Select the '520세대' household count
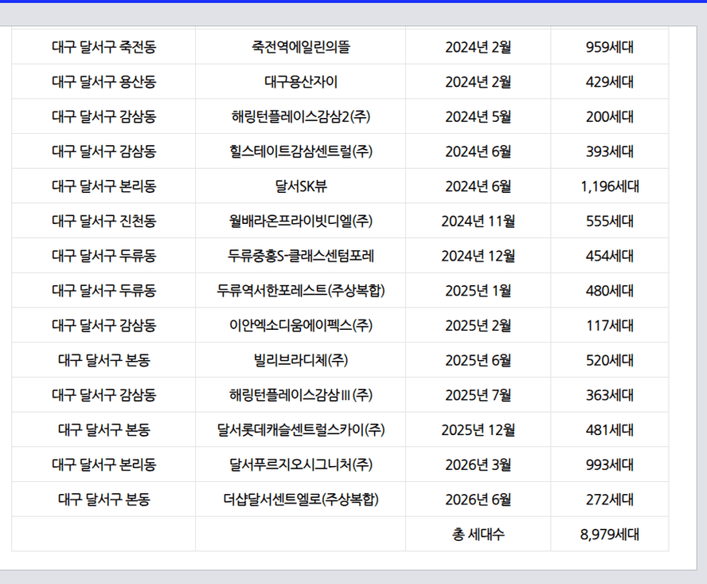Viewport: 707px width, 584px height. coord(610,360)
